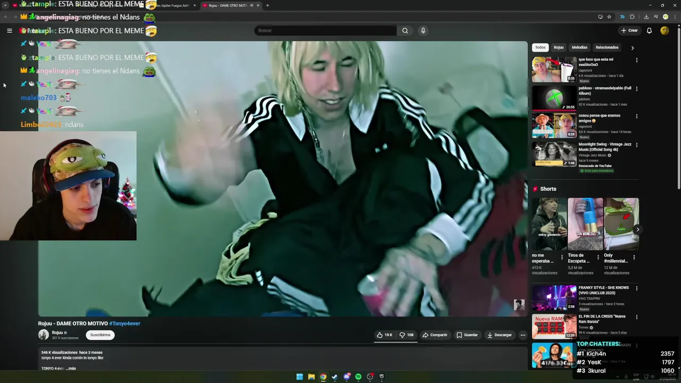
Task: Open 'pabloxo - otramasdelpablo' album thumbnail
Action: click(x=554, y=98)
